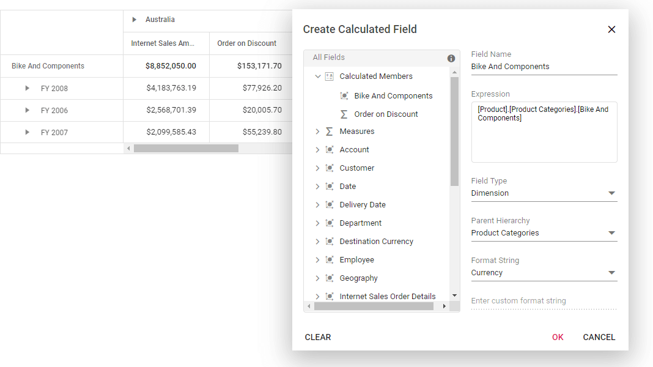Expand the FY 2008 row
This screenshot has width=653, height=367.
(x=27, y=89)
